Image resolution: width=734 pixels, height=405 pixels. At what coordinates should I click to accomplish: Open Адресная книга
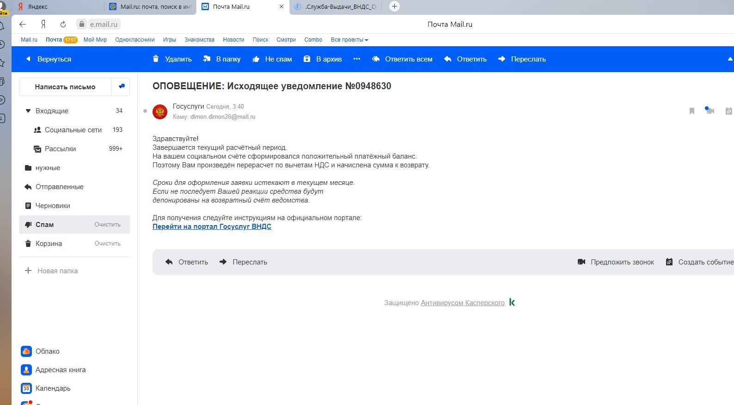point(54,370)
